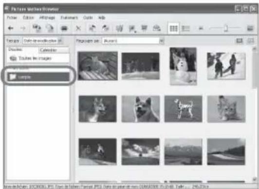259x189 pixels.
Task: Select the front-facing akita dog thumbnail
Action: [x=141, y=109]
